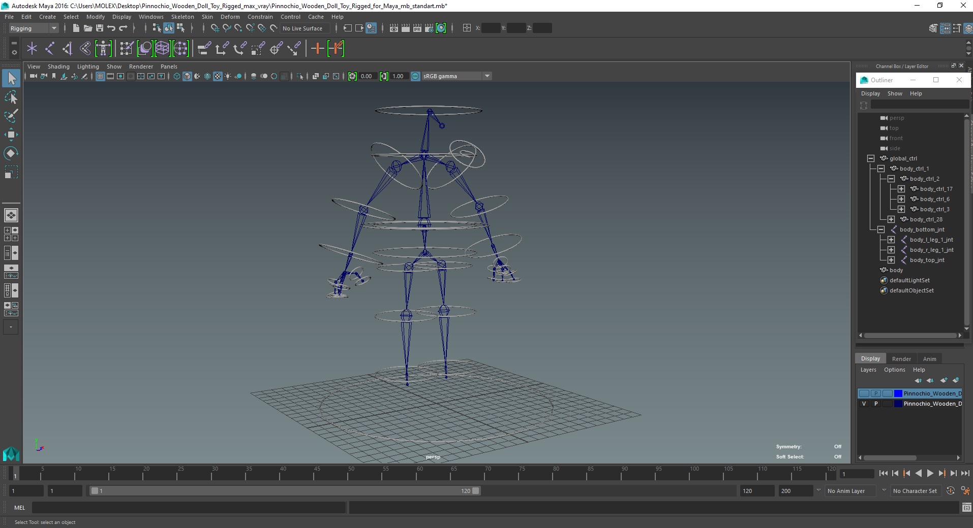Click the orange Set Key shelf icon

pyautogui.click(x=318, y=49)
